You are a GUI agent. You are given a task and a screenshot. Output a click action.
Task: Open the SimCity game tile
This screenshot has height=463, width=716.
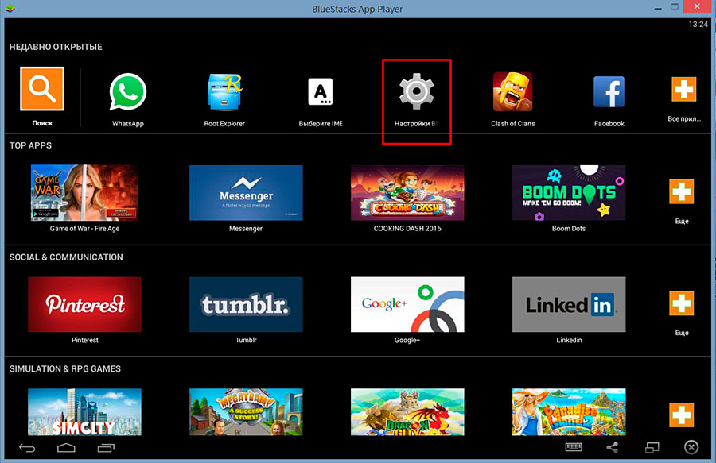point(84,412)
